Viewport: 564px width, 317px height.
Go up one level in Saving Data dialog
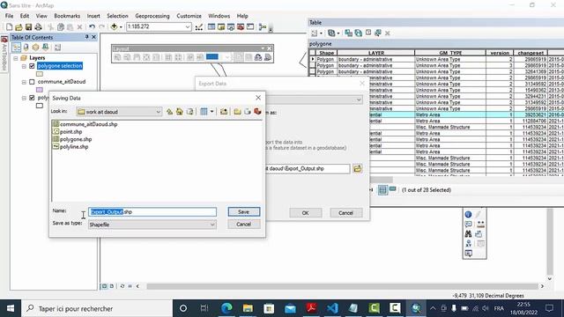tap(169, 112)
